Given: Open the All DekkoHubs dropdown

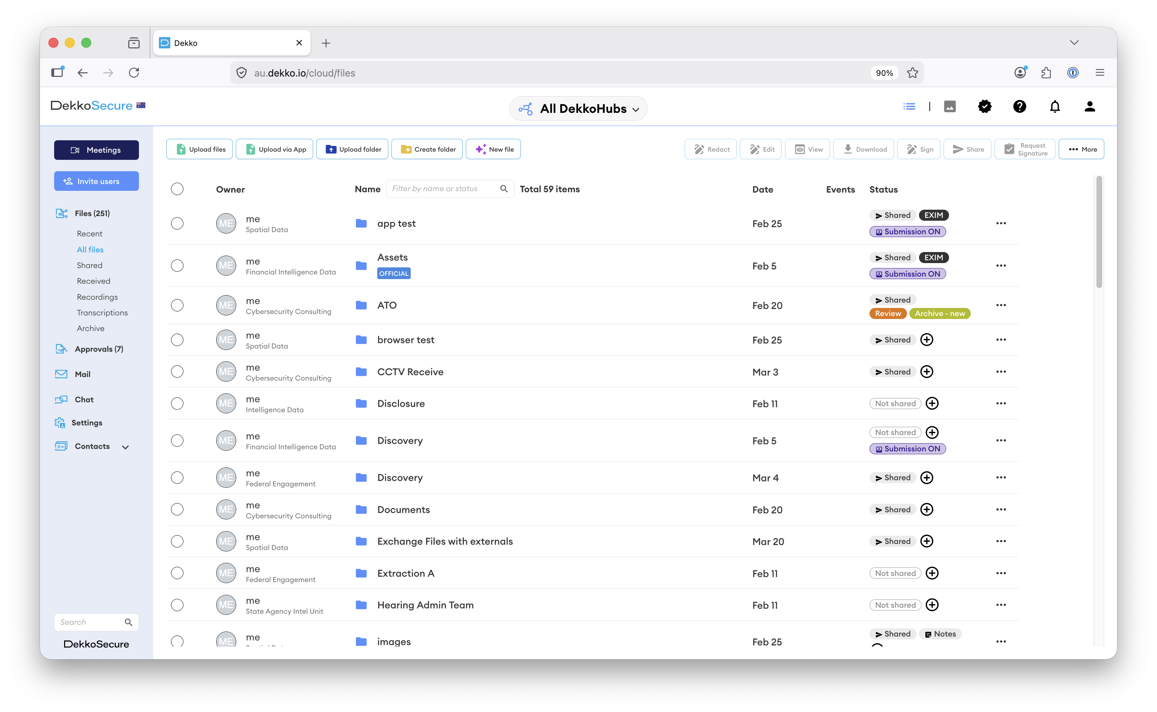Looking at the screenshot, I should [x=578, y=109].
